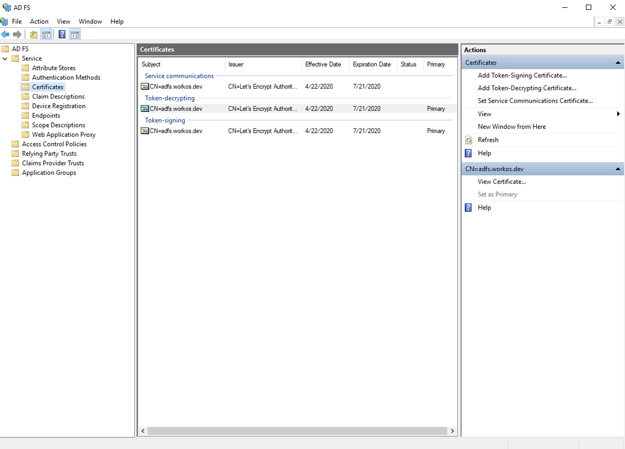
Task: Select the Certificates tree node
Action: [x=48, y=87]
